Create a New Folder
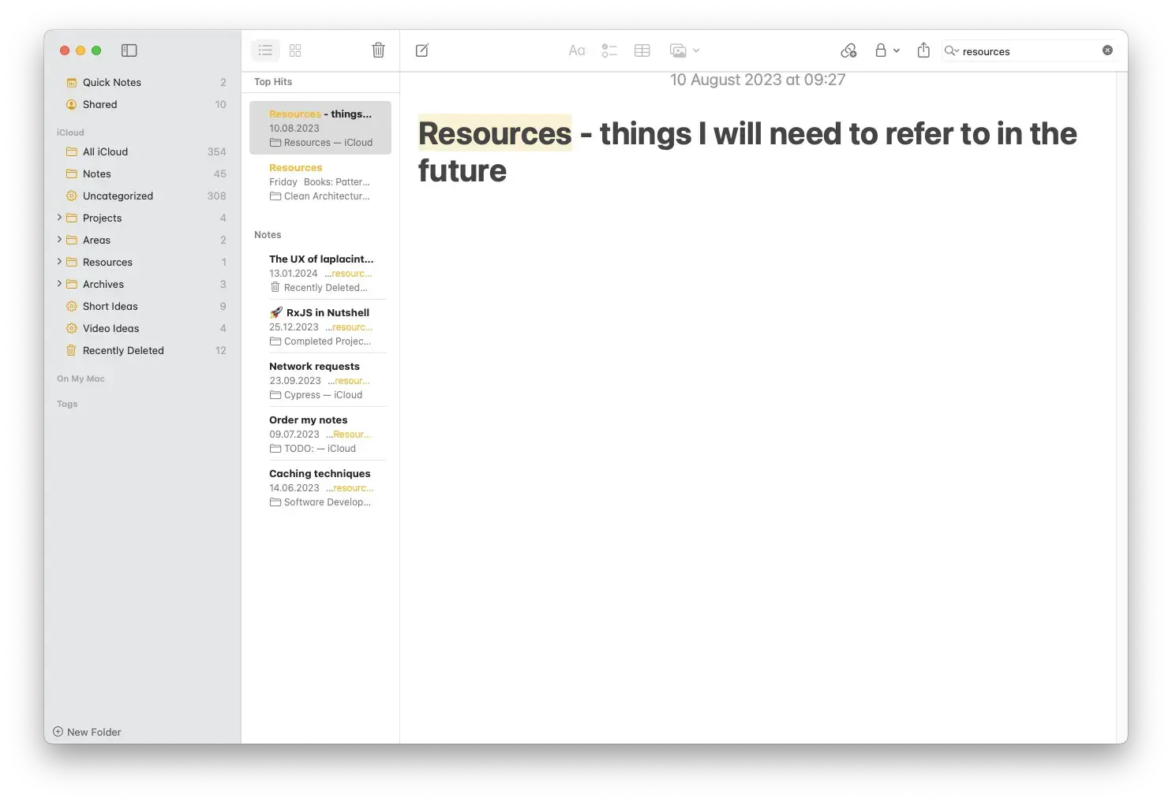Image resolution: width=1172 pixels, height=802 pixels. tap(87, 732)
